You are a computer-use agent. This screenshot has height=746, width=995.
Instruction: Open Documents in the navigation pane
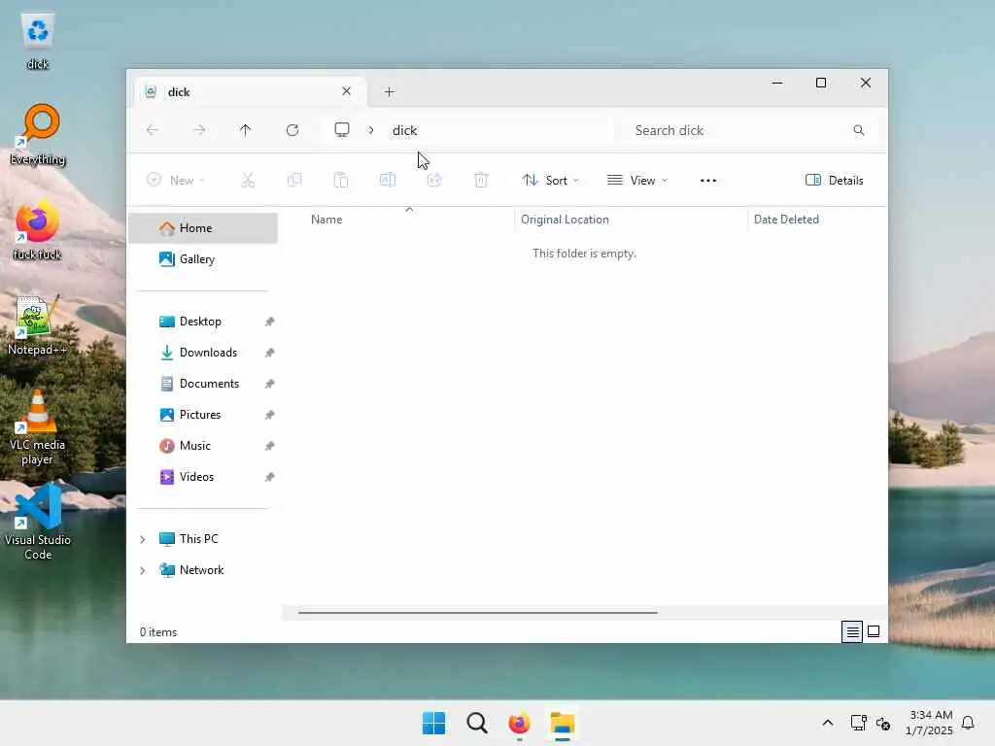pyautogui.click(x=203, y=384)
